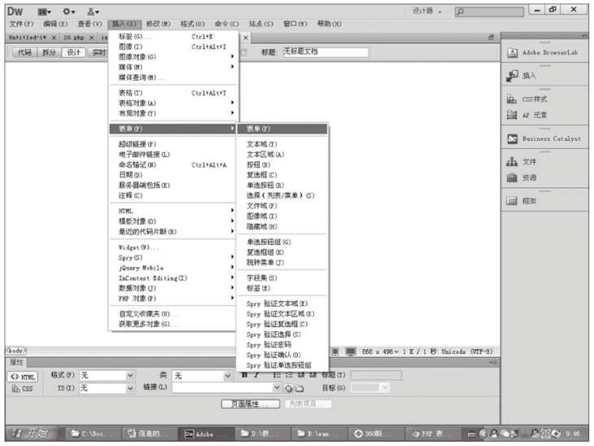Click the text outdent icon
594x446 pixels.
[x=301, y=375]
